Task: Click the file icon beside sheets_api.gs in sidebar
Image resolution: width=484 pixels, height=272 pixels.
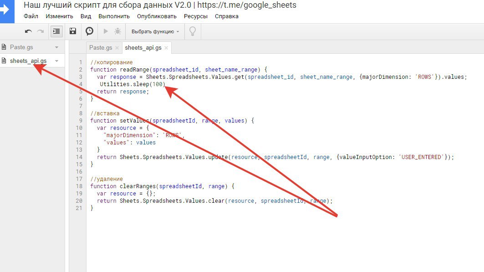Action: (x=4, y=61)
